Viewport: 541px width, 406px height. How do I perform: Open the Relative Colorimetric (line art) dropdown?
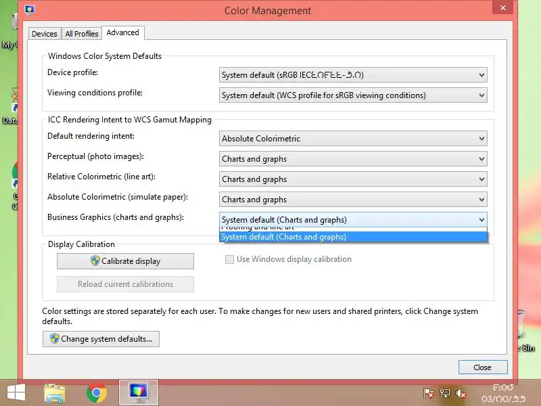click(x=353, y=179)
